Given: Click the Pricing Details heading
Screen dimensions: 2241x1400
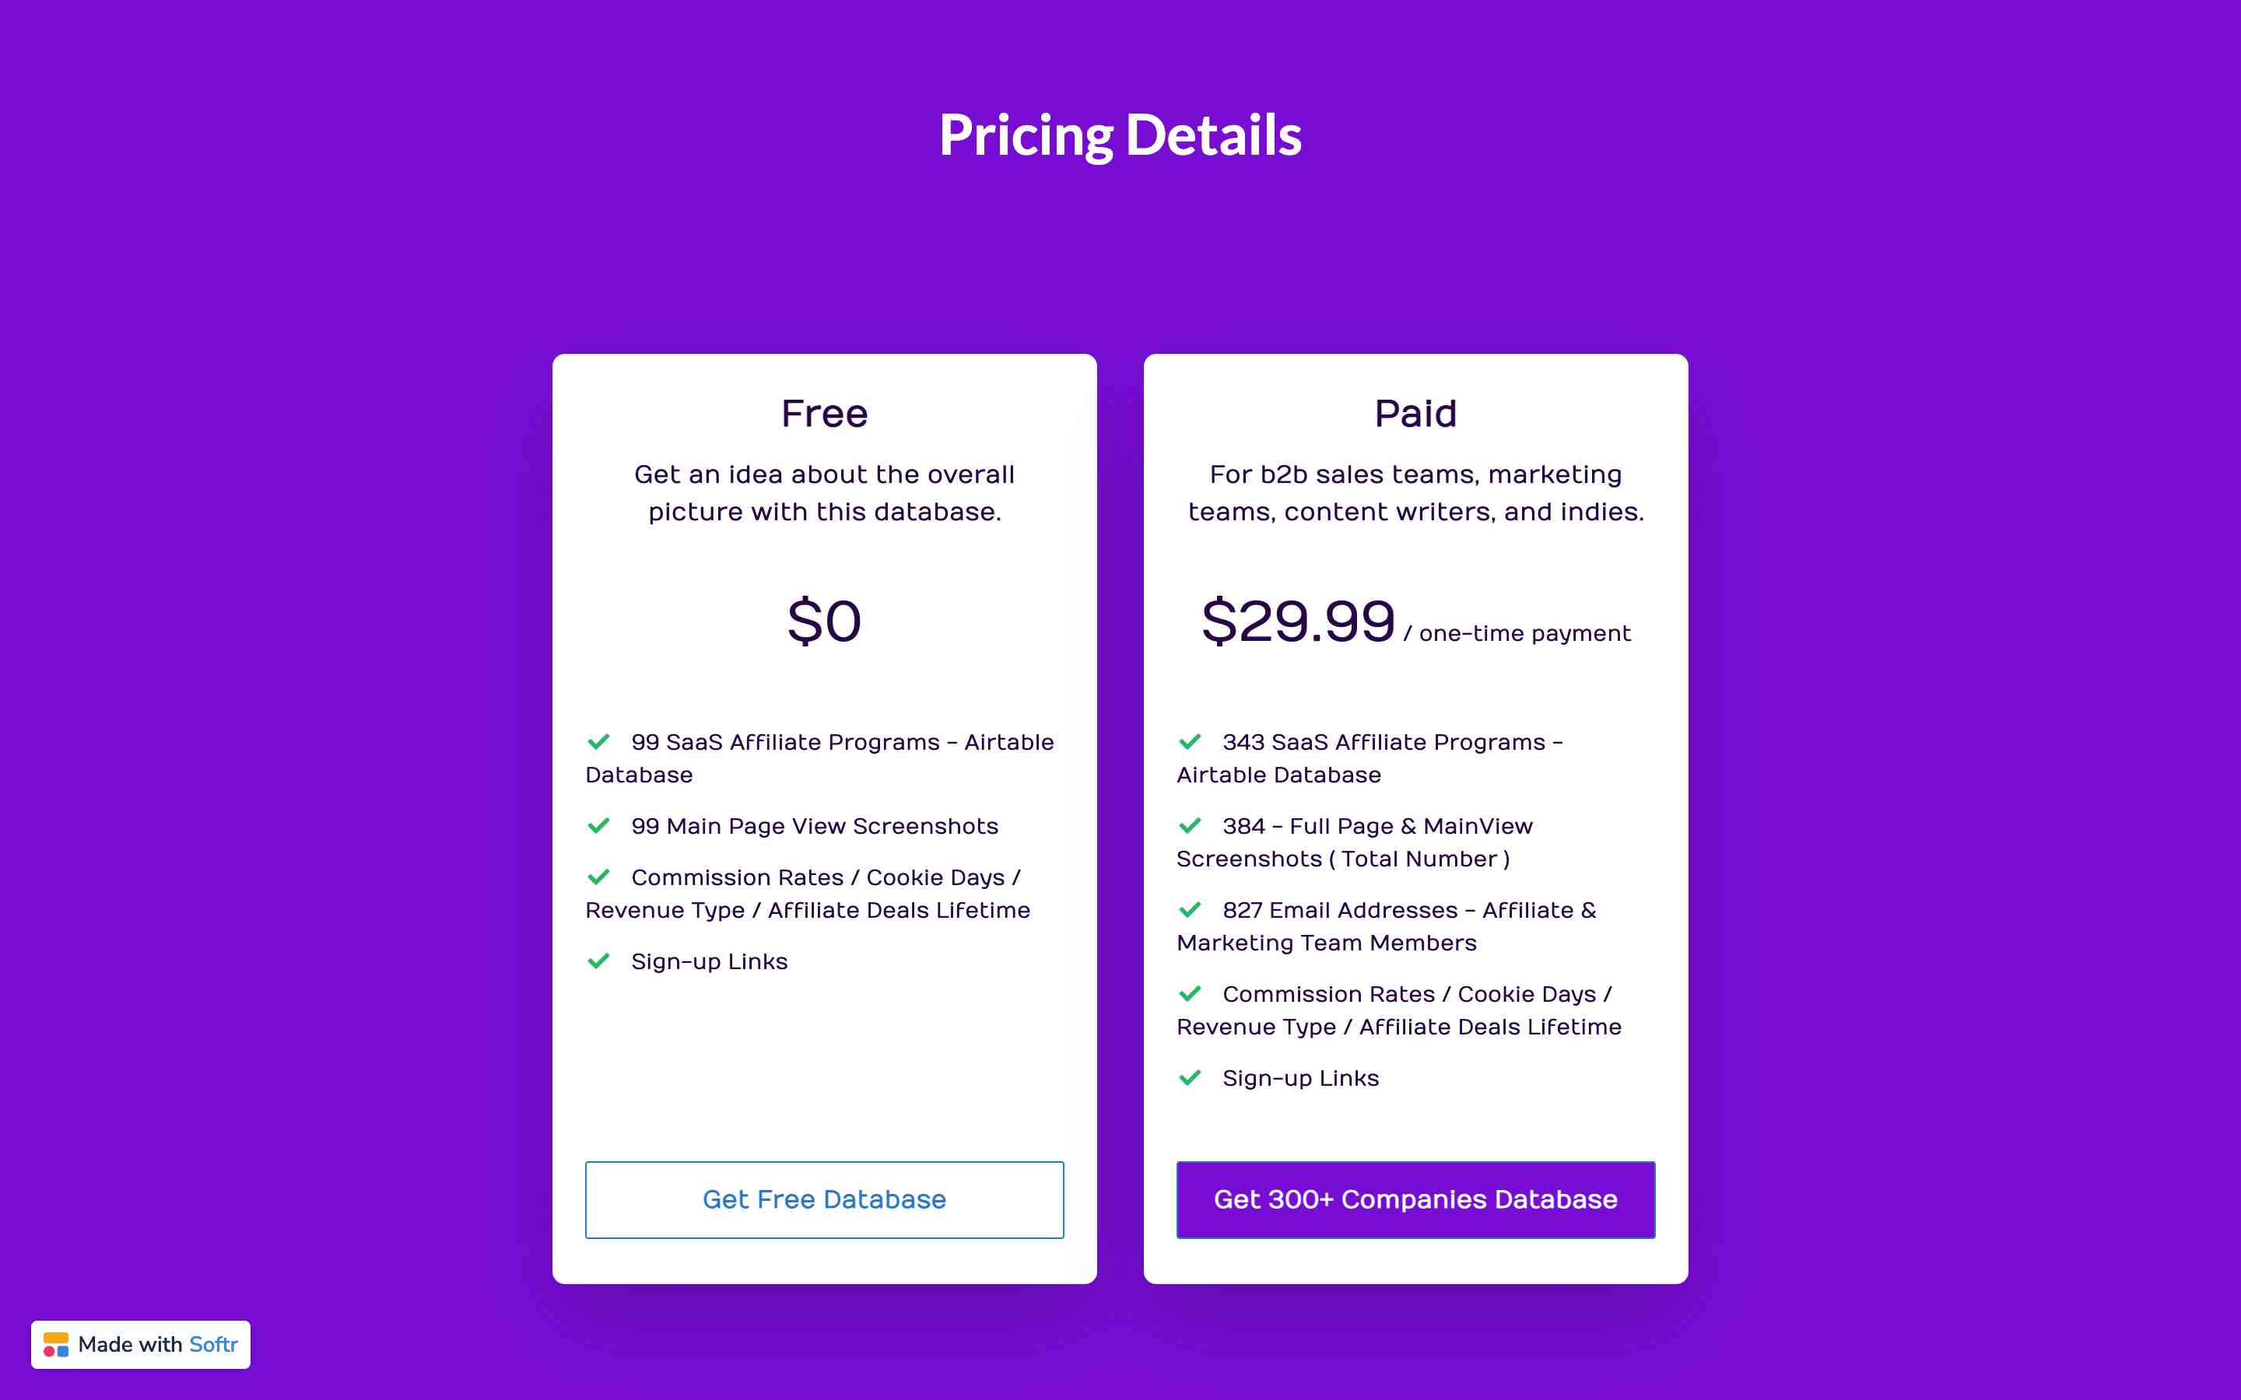Looking at the screenshot, I should [1120, 135].
